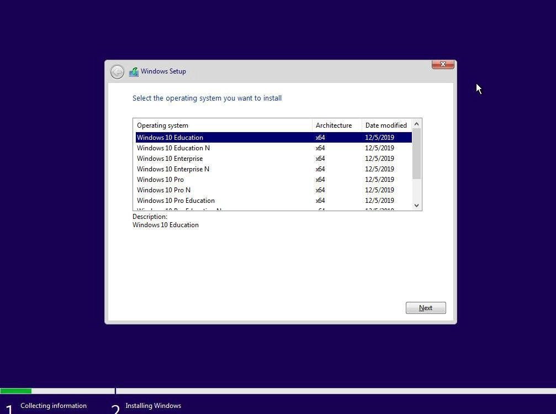
Task: Select Windows 10 Pro edition
Action: click(273, 179)
